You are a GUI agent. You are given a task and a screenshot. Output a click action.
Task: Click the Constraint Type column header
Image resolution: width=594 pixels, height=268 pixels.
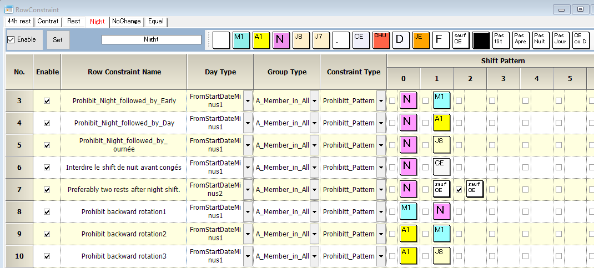pos(354,72)
